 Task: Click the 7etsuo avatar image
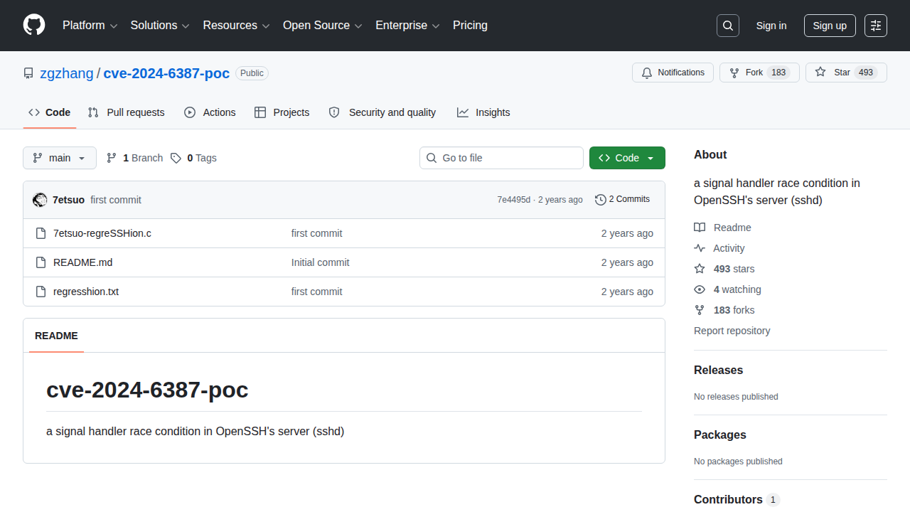point(40,200)
